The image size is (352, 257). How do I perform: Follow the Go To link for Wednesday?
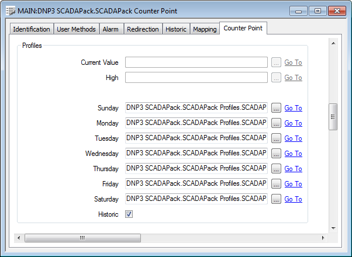tap(293, 154)
